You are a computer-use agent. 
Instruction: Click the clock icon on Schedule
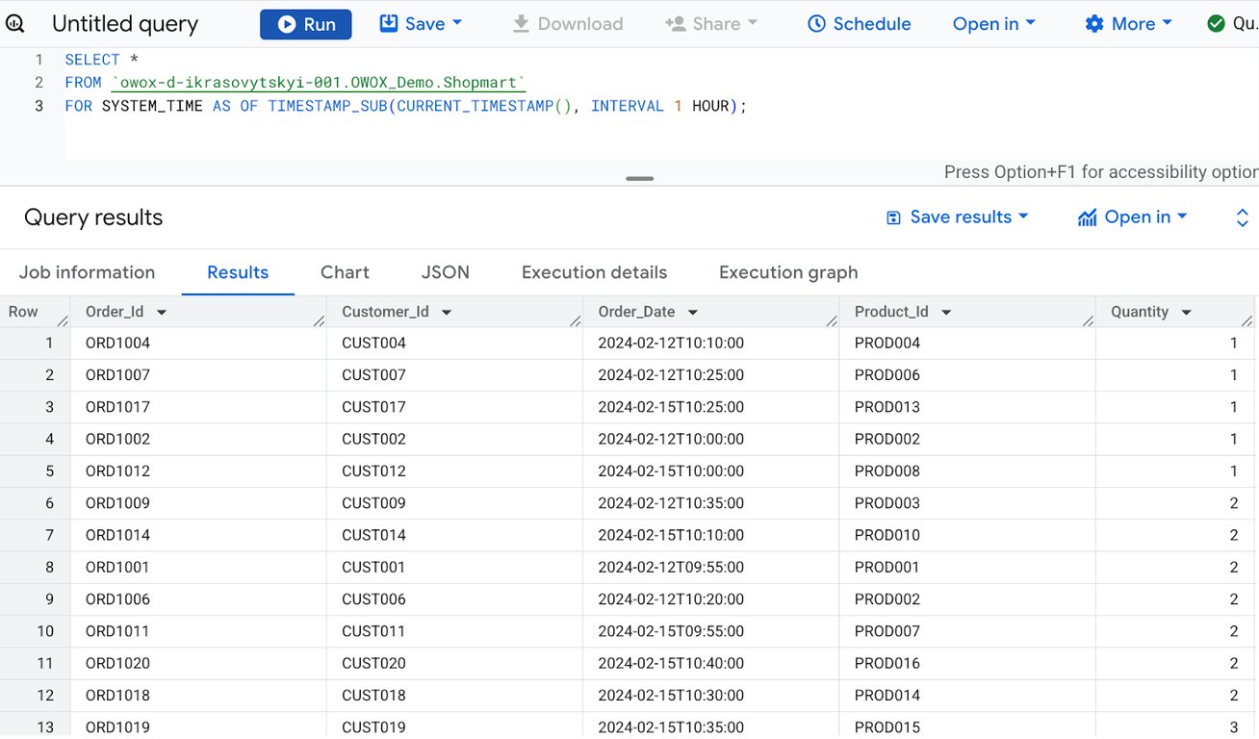pos(816,24)
